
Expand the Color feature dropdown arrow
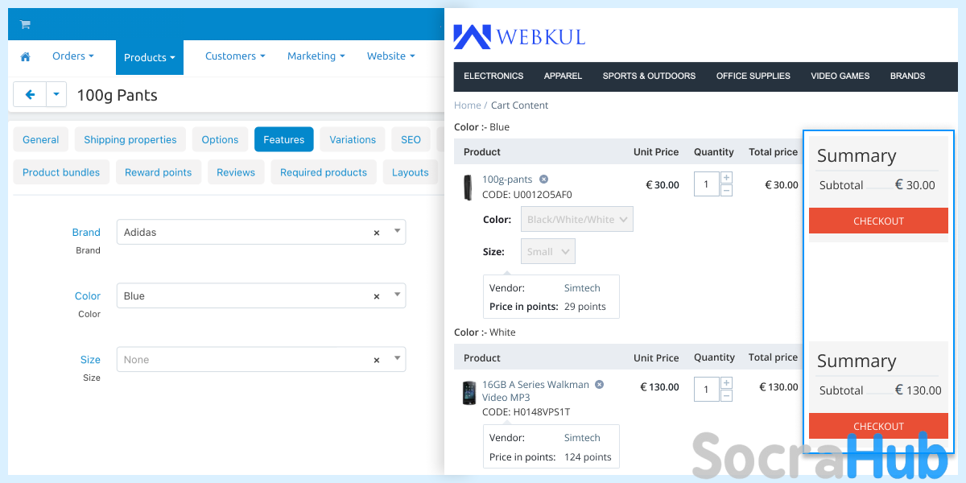[397, 295]
